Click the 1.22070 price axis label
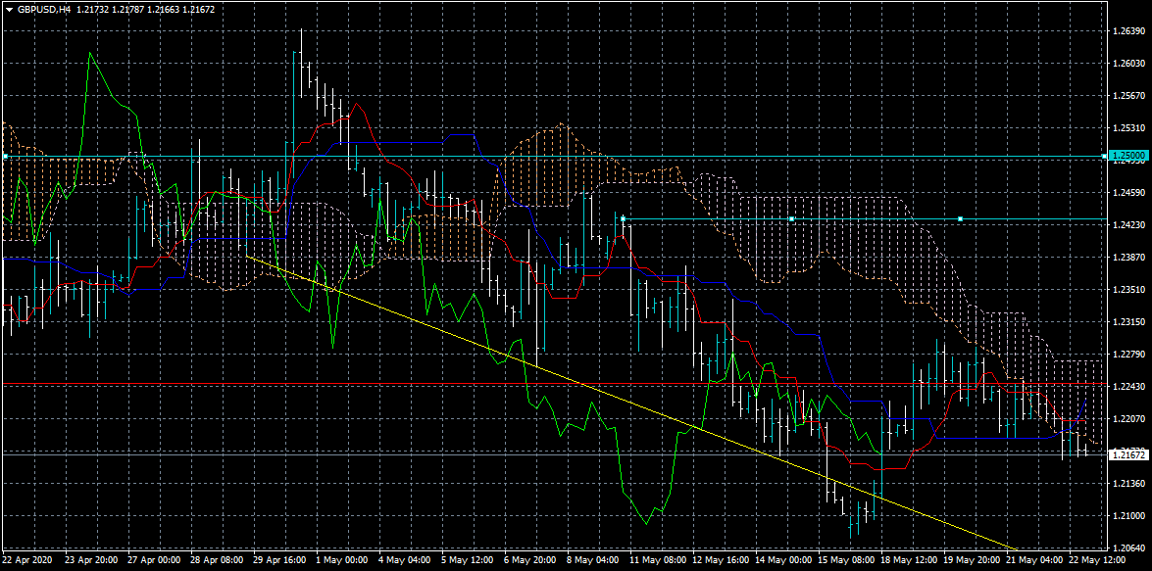This screenshot has width=1152, height=571. 1129,418
